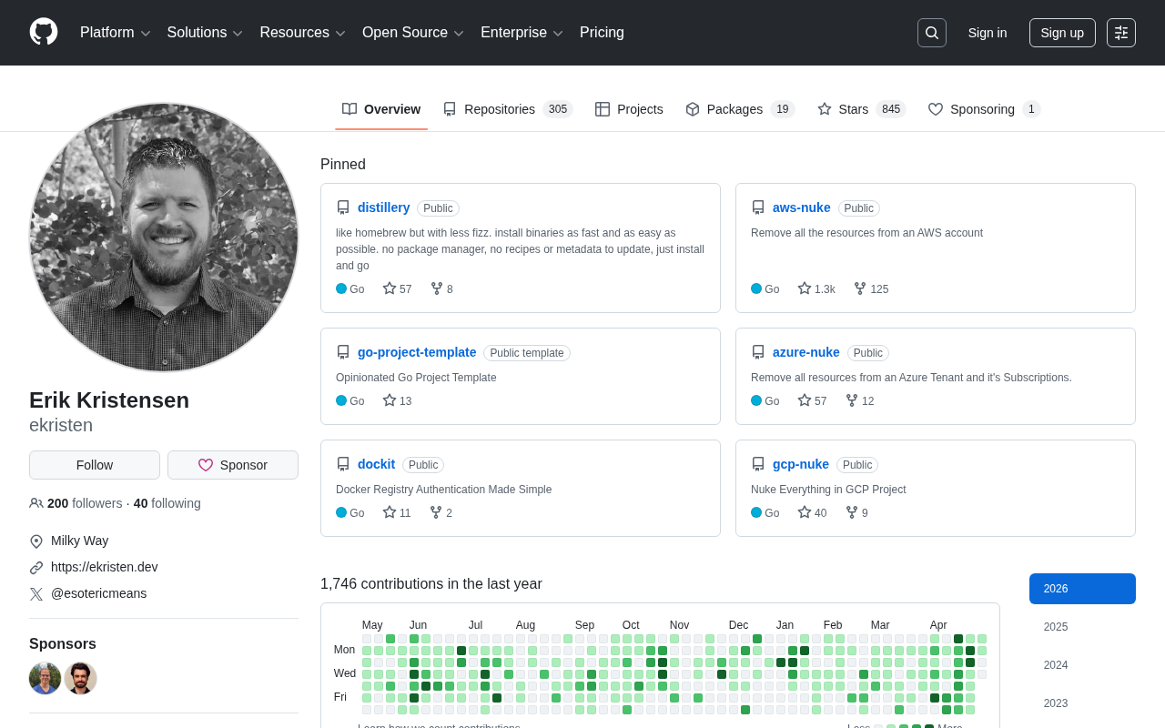This screenshot has width=1165, height=728.
Task: Click the fork icon on dockit
Action: click(x=437, y=512)
